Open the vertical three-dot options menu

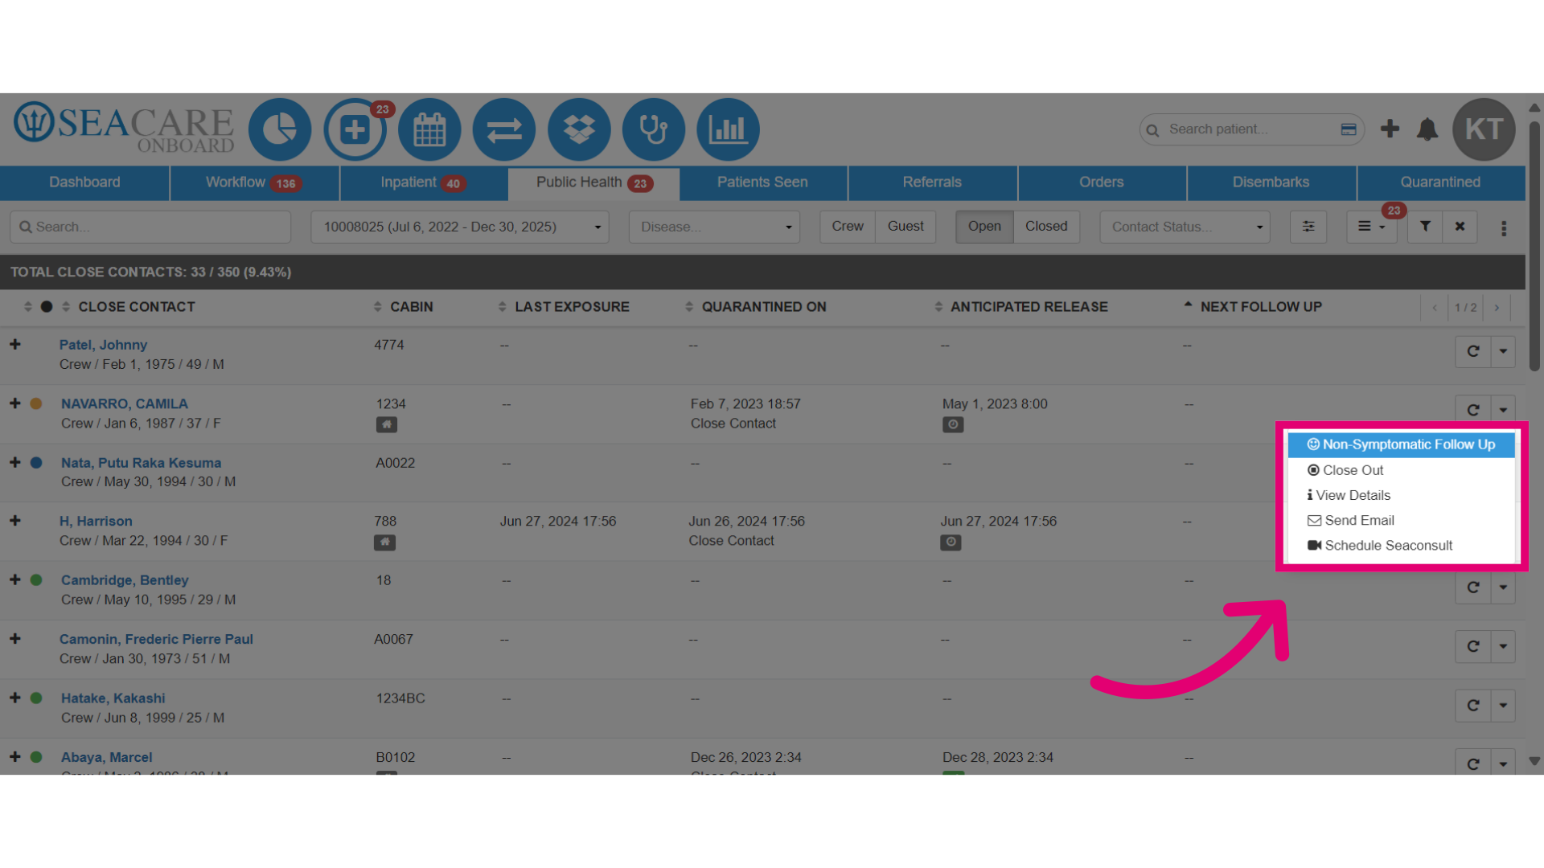click(1504, 228)
